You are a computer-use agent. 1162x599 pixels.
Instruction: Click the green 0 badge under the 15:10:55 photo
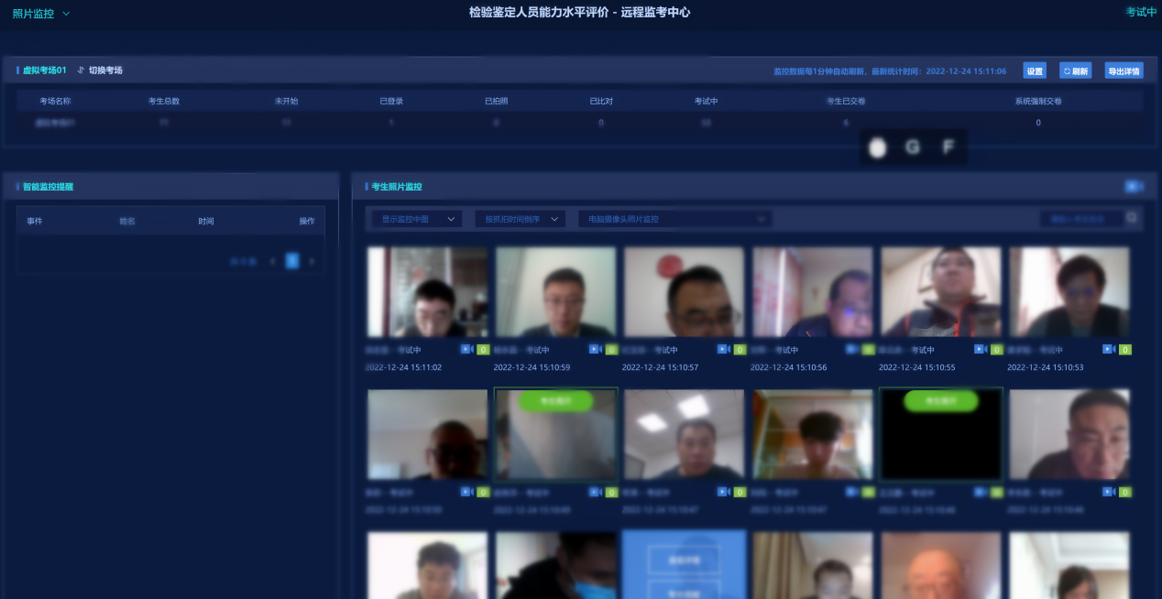point(996,350)
